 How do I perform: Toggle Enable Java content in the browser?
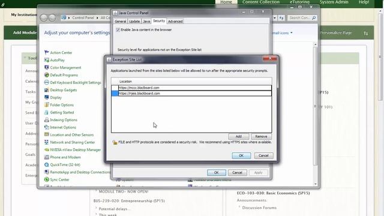(x=118, y=30)
